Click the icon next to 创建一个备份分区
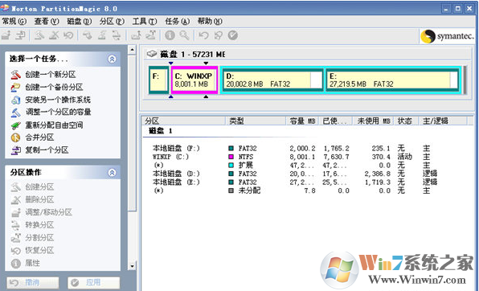The height and width of the screenshot is (291, 479). [15, 87]
